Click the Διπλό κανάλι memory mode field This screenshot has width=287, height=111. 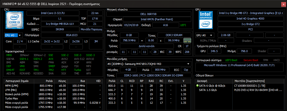147,46
